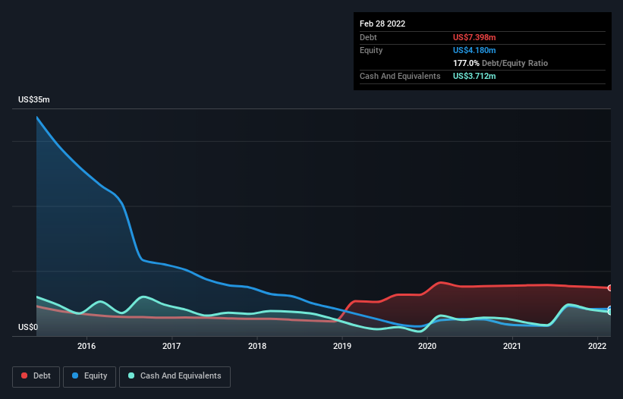This screenshot has width=623, height=399.
Task: Select the teal Cash legend dot
Action: pyautogui.click(x=131, y=375)
